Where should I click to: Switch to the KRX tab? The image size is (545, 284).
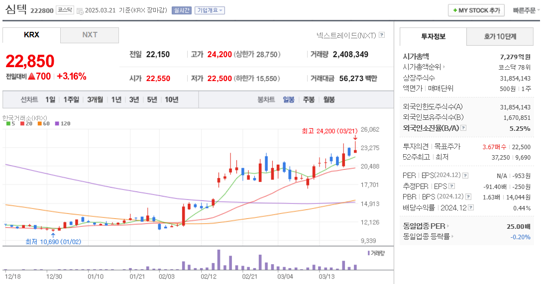[32, 35]
